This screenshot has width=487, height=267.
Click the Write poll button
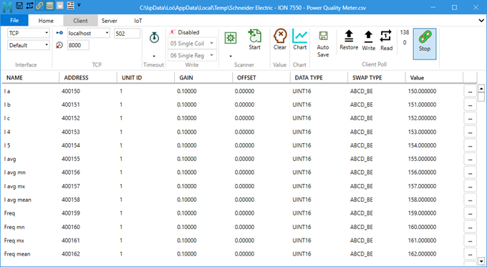click(x=369, y=40)
